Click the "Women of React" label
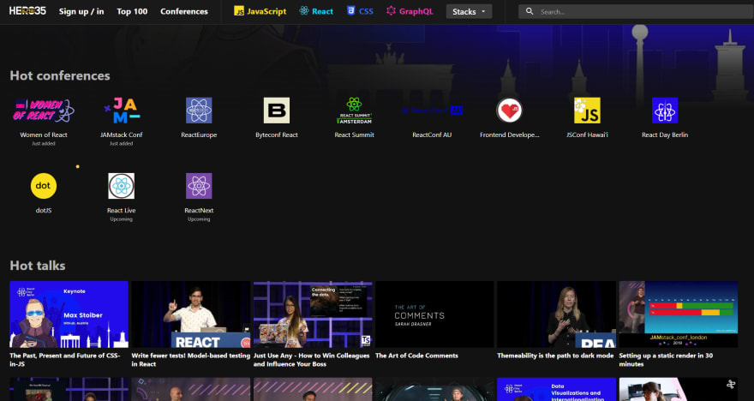754x401 pixels. pyautogui.click(x=44, y=135)
